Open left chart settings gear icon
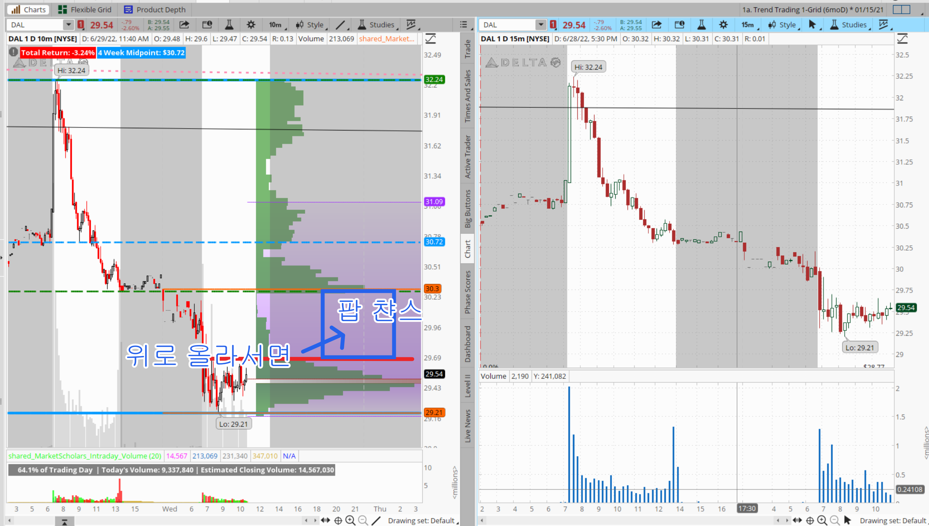Image resolution: width=929 pixels, height=526 pixels. 251,25
